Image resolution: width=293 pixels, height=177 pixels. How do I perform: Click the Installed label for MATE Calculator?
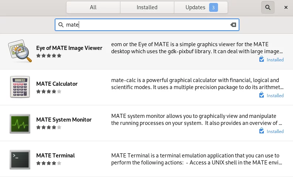(275, 96)
